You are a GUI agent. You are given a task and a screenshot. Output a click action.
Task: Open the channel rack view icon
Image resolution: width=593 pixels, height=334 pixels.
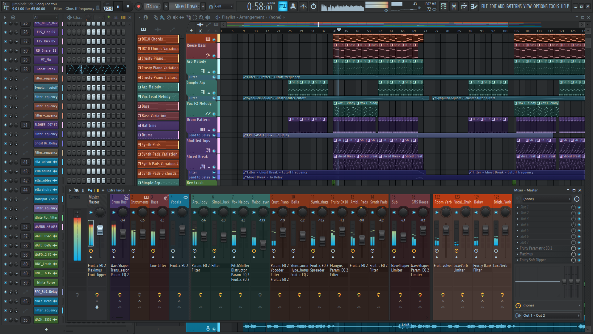click(444, 6)
